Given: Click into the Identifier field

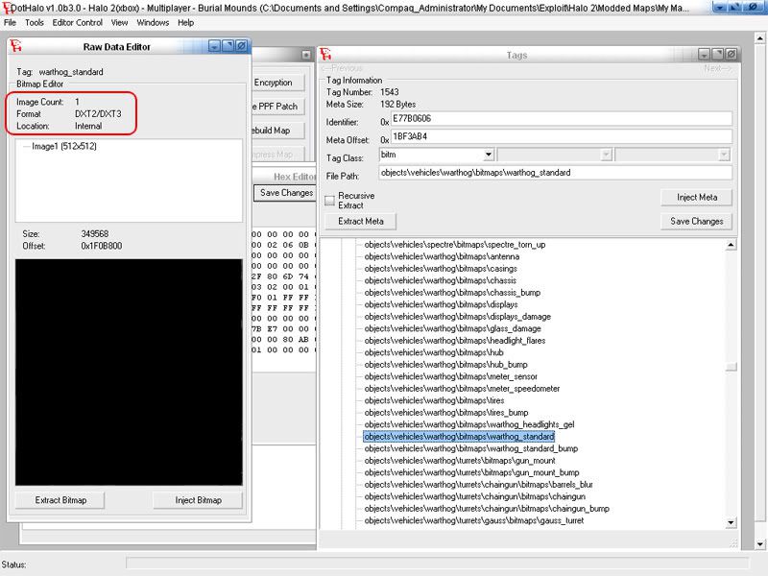Looking at the screenshot, I should click(562, 118).
